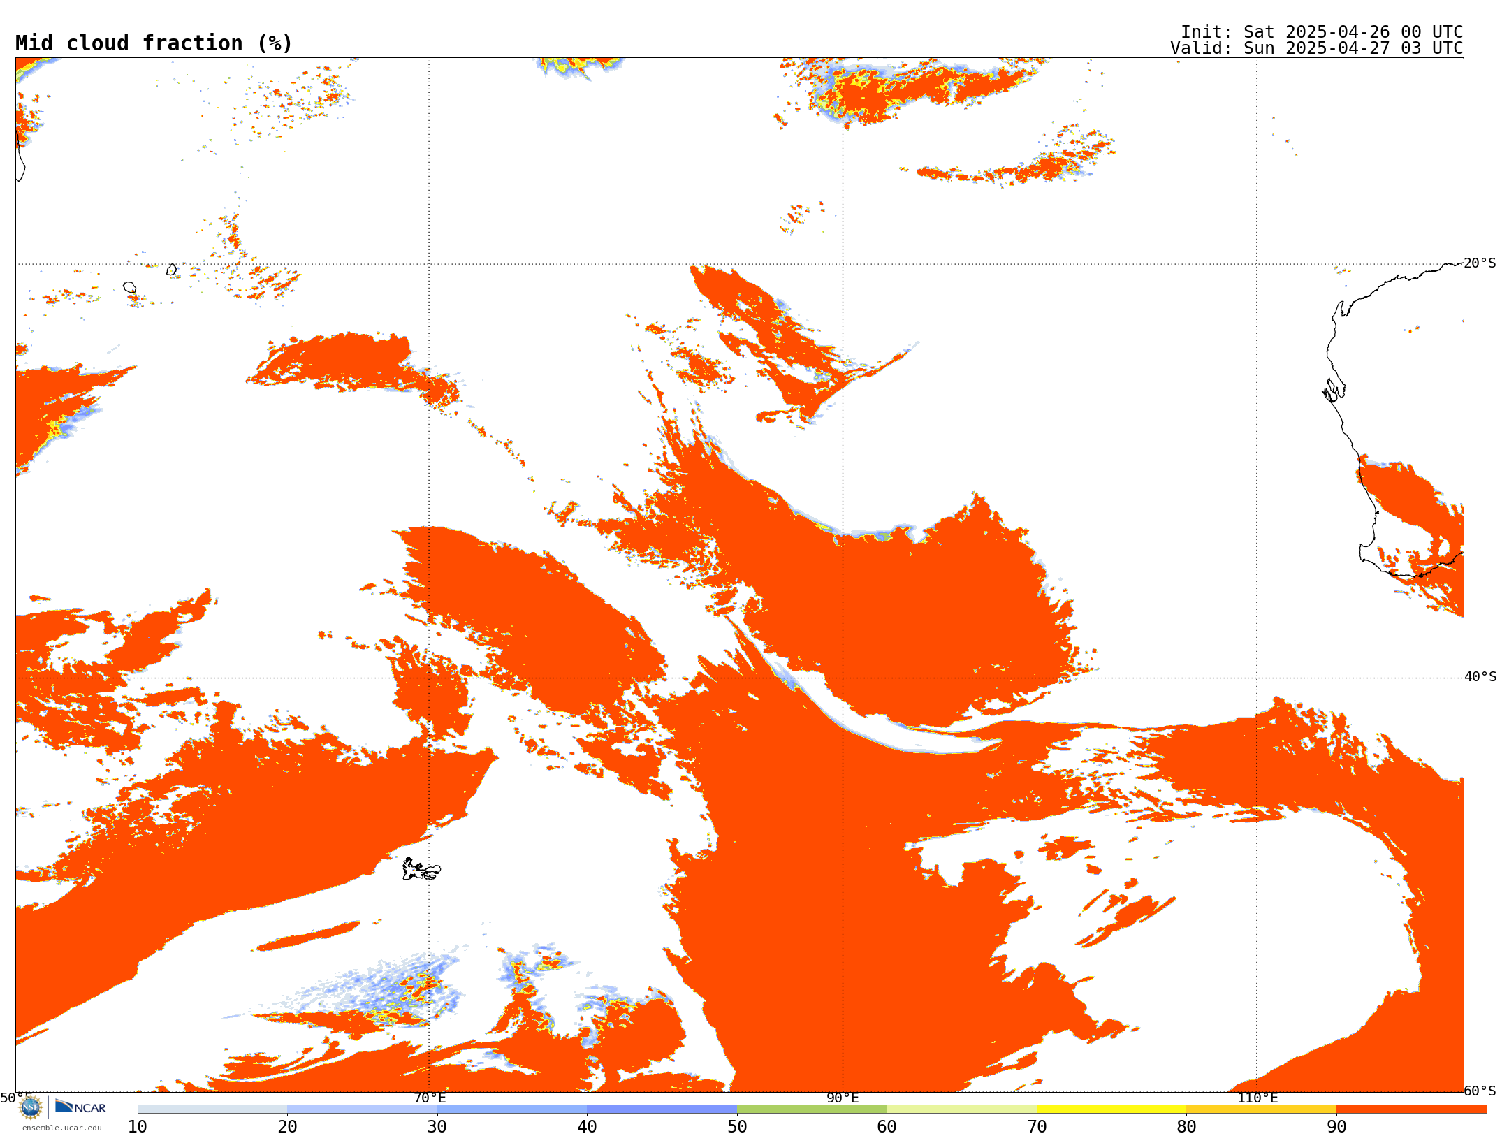Pick the 60–70 pale yellow colorbar segment
Screen dimensions: 1509x1136
pyautogui.click(x=961, y=1109)
